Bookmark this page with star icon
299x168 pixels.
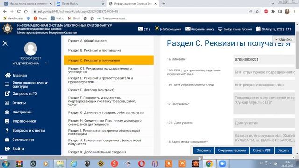coord(257,11)
